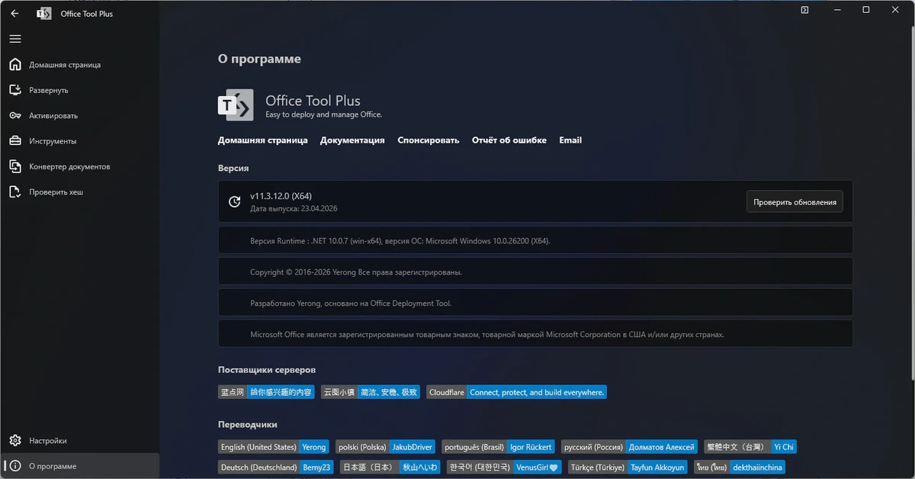Open the Спонсировать link
This screenshot has width=915, height=479.
pos(429,140)
